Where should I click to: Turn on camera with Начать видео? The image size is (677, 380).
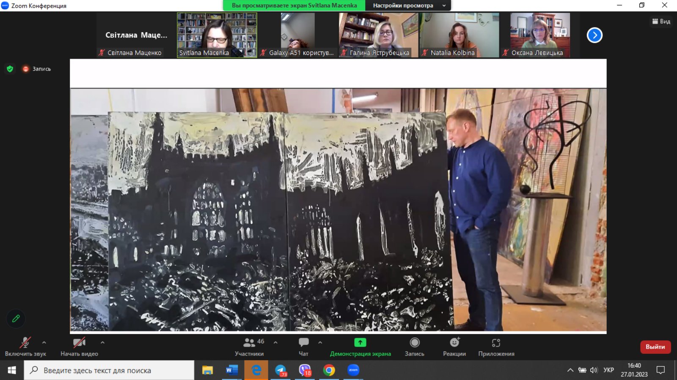tap(79, 347)
